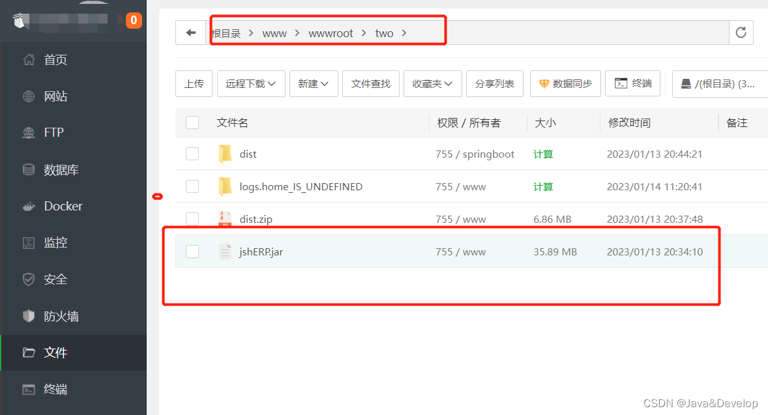Toggle the select-all checkbox in header

pyautogui.click(x=192, y=122)
